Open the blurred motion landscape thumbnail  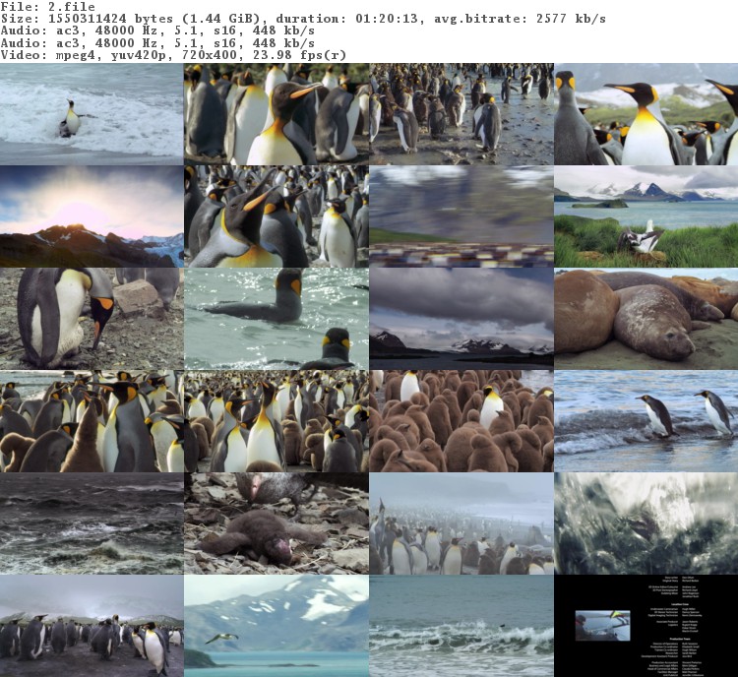click(x=461, y=216)
